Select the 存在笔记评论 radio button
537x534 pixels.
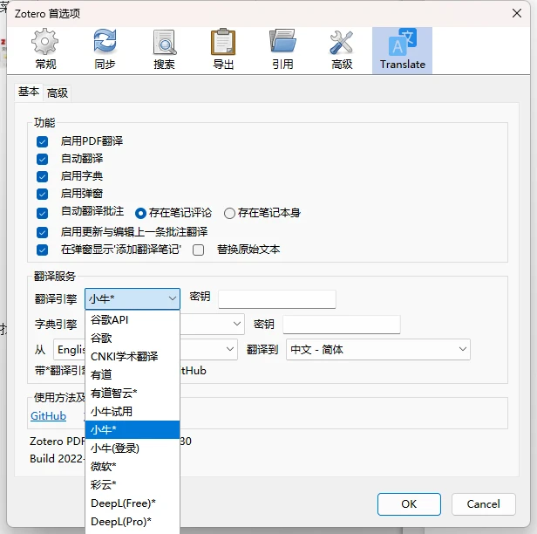140,213
